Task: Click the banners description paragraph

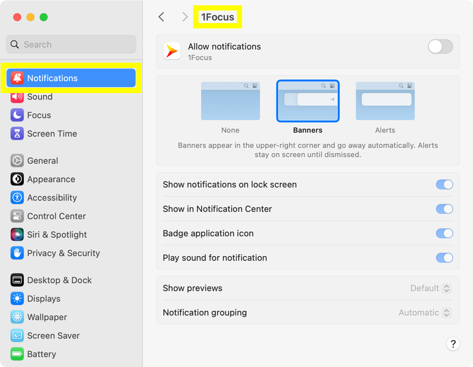Action: point(308,150)
